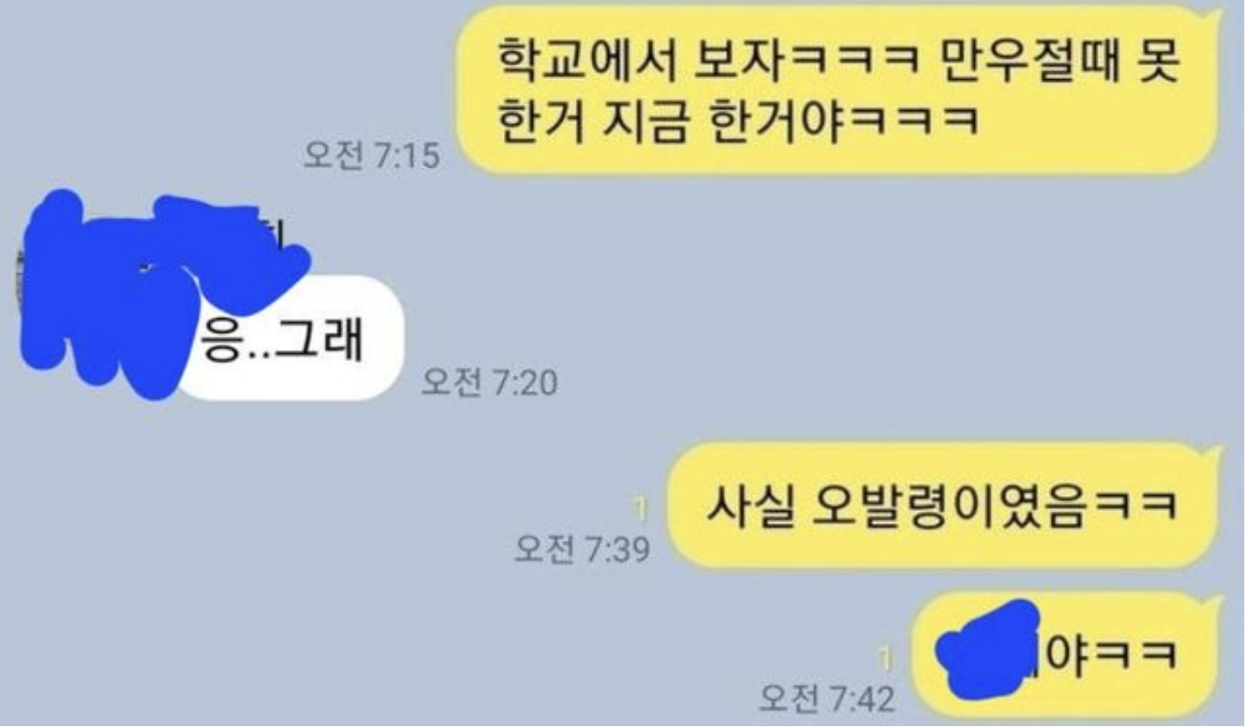
Task: Tap the unread count 1 above 오전 7:39
Action: coord(640,510)
